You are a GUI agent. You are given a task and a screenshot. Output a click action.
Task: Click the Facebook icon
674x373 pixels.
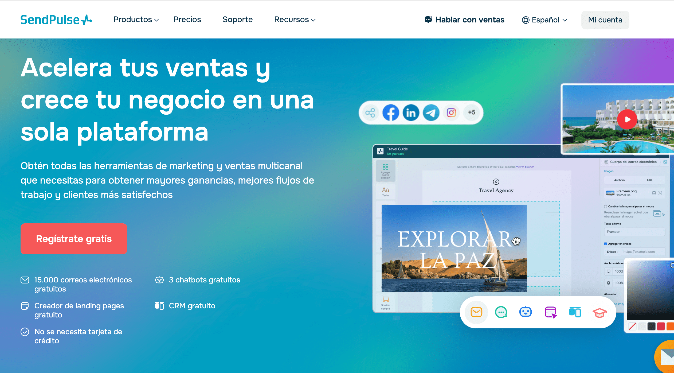click(391, 112)
